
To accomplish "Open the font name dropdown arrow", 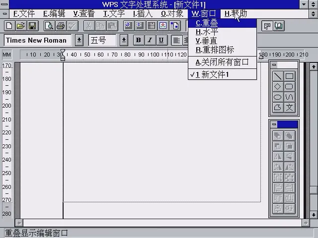I will pyautogui.click(x=79, y=40).
